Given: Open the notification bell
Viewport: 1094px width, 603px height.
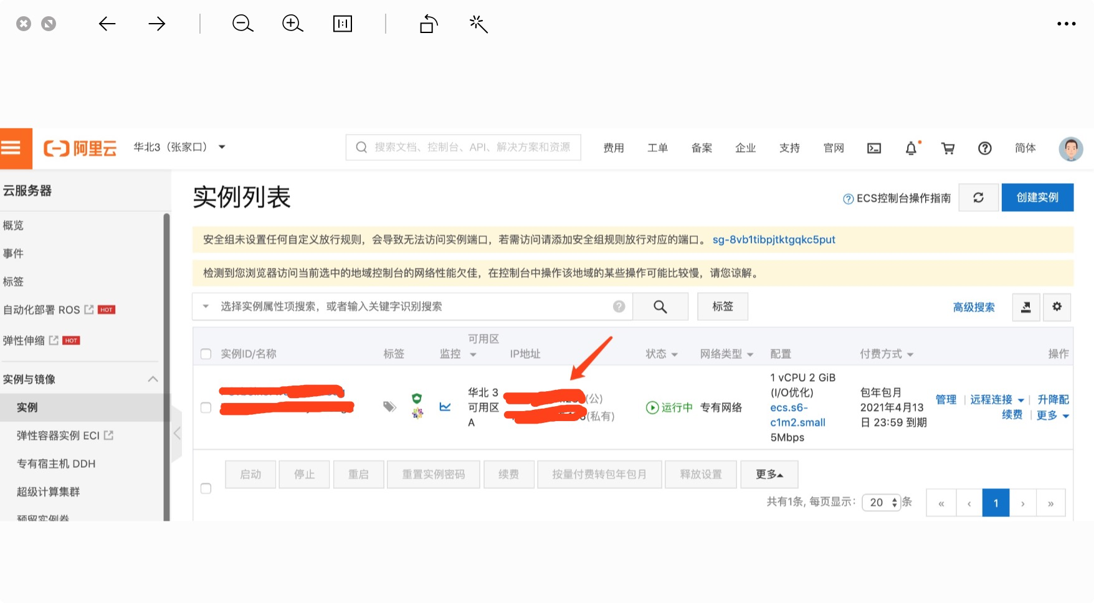Looking at the screenshot, I should click(911, 148).
